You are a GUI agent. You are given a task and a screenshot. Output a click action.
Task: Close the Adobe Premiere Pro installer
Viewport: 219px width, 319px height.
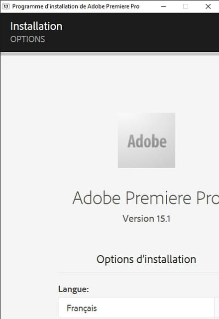tap(208, 6)
